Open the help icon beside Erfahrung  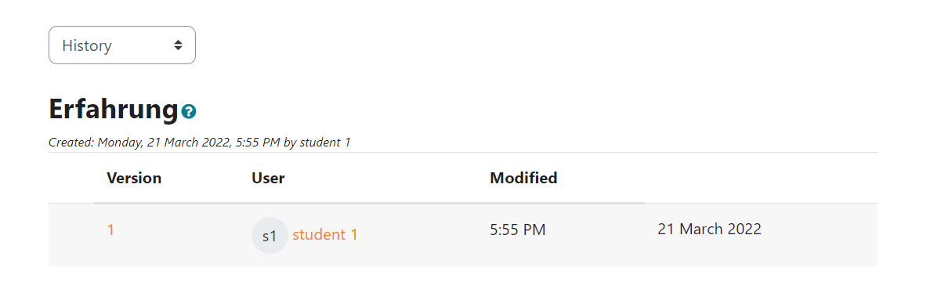[189, 111]
